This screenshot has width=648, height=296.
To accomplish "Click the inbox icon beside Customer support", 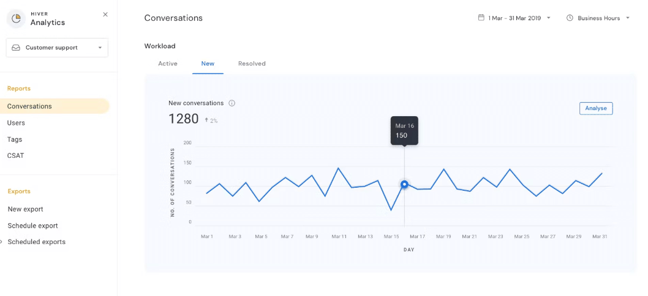I will pyautogui.click(x=16, y=48).
